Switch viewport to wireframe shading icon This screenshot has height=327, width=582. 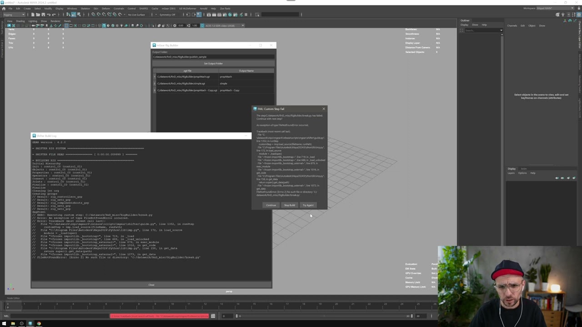(x=99, y=25)
